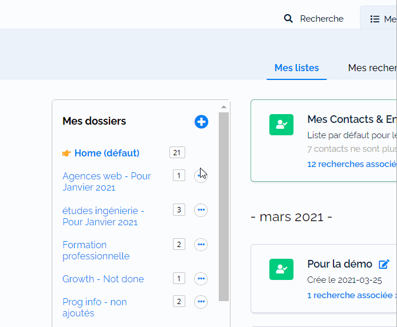Switch to the Mes listes tab
397x327 pixels.
pos(296,68)
